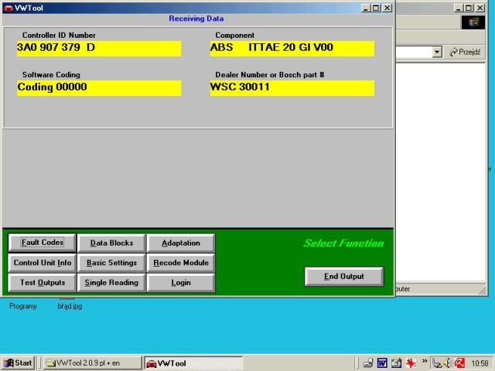The height and width of the screenshot is (371, 495).
Task: Click the Receiving Data status text
Action: pyautogui.click(x=196, y=19)
